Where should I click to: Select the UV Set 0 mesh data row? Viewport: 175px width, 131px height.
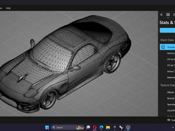click(x=171, y=59)
